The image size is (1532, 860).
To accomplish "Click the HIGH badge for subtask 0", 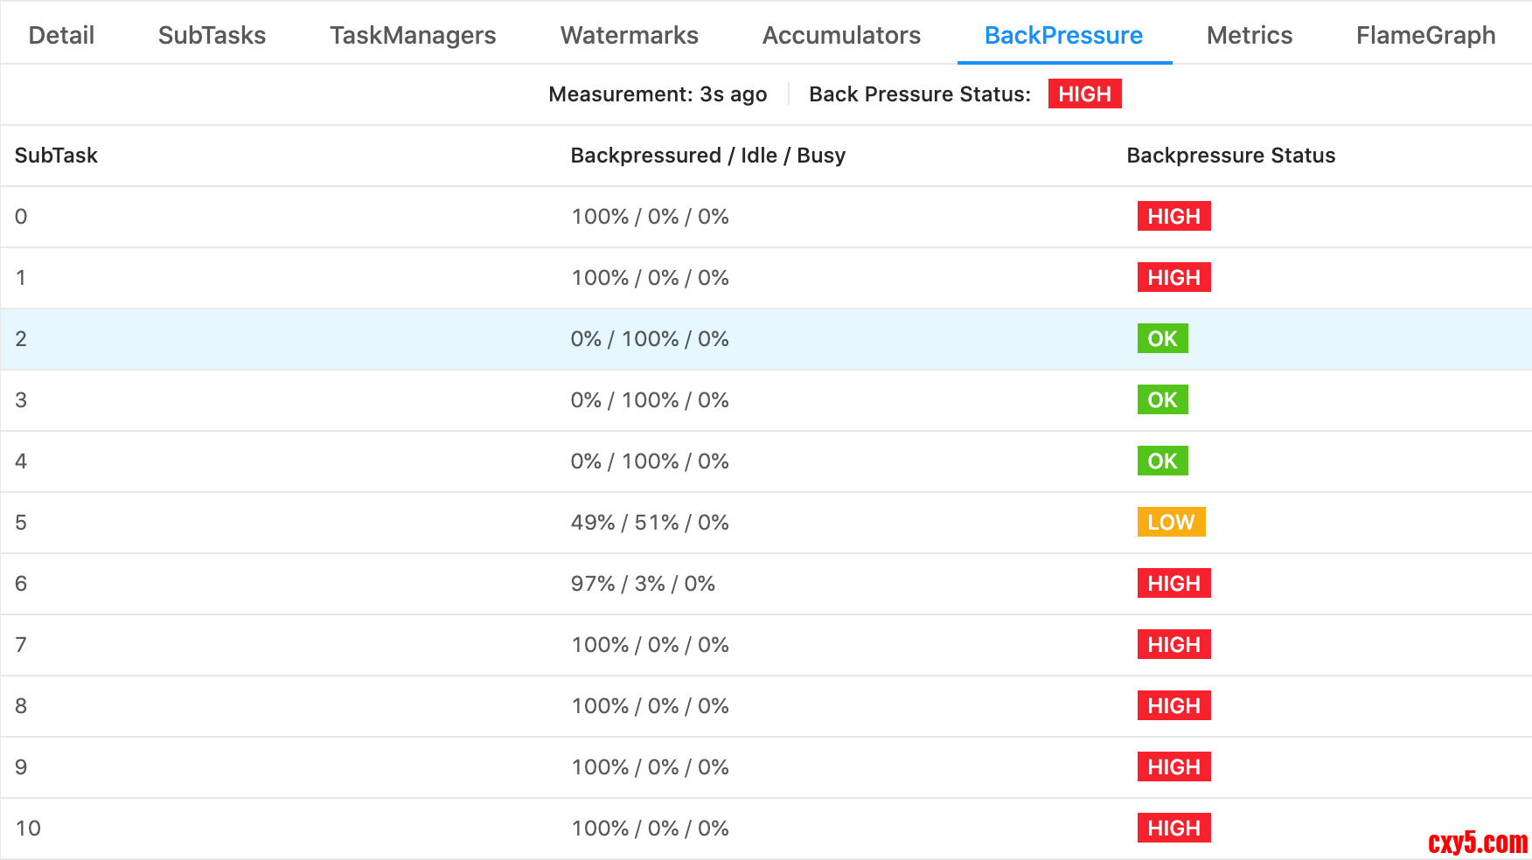I will click(1173, 217).
